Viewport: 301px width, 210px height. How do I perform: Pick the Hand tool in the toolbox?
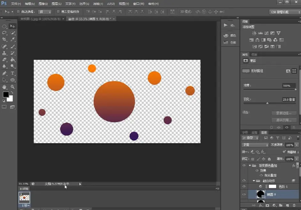point(4,87)
